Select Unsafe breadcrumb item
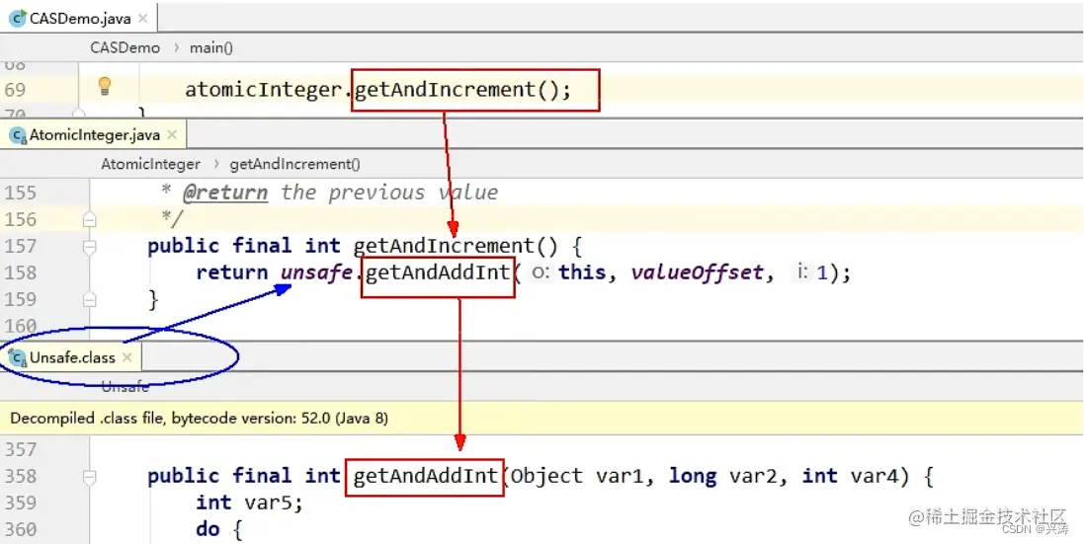The image size is (1084, 544). click(125, 387)
